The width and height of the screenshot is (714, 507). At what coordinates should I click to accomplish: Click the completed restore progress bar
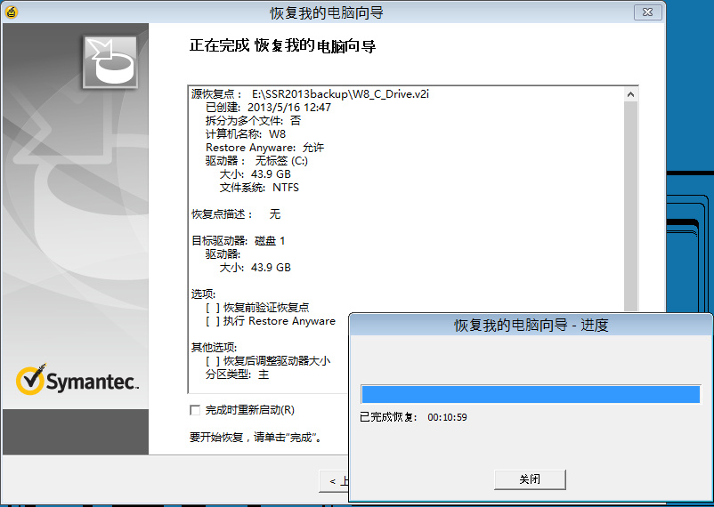(531, 394)
